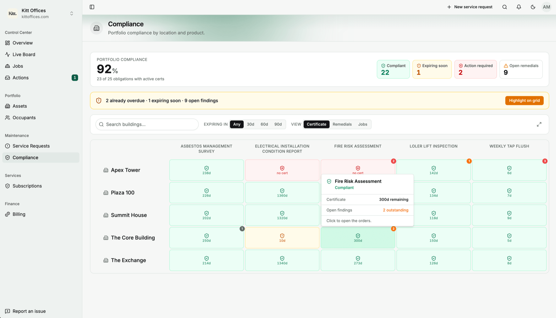Go to Overview in sidebar
Screen dimensions: 556x318
41,43
